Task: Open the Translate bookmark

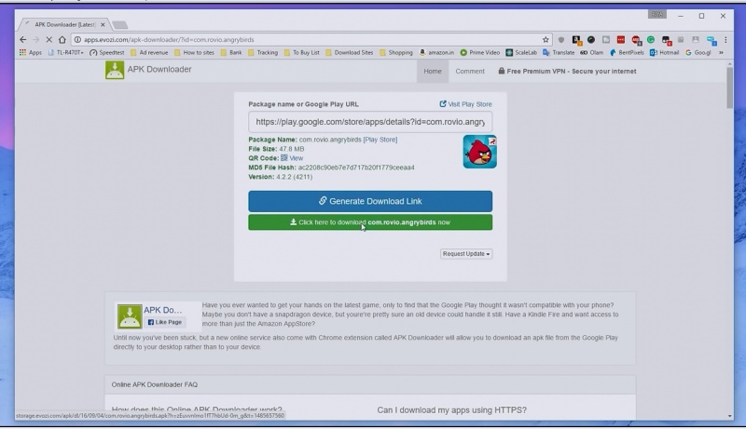Action: coord(559,53)
